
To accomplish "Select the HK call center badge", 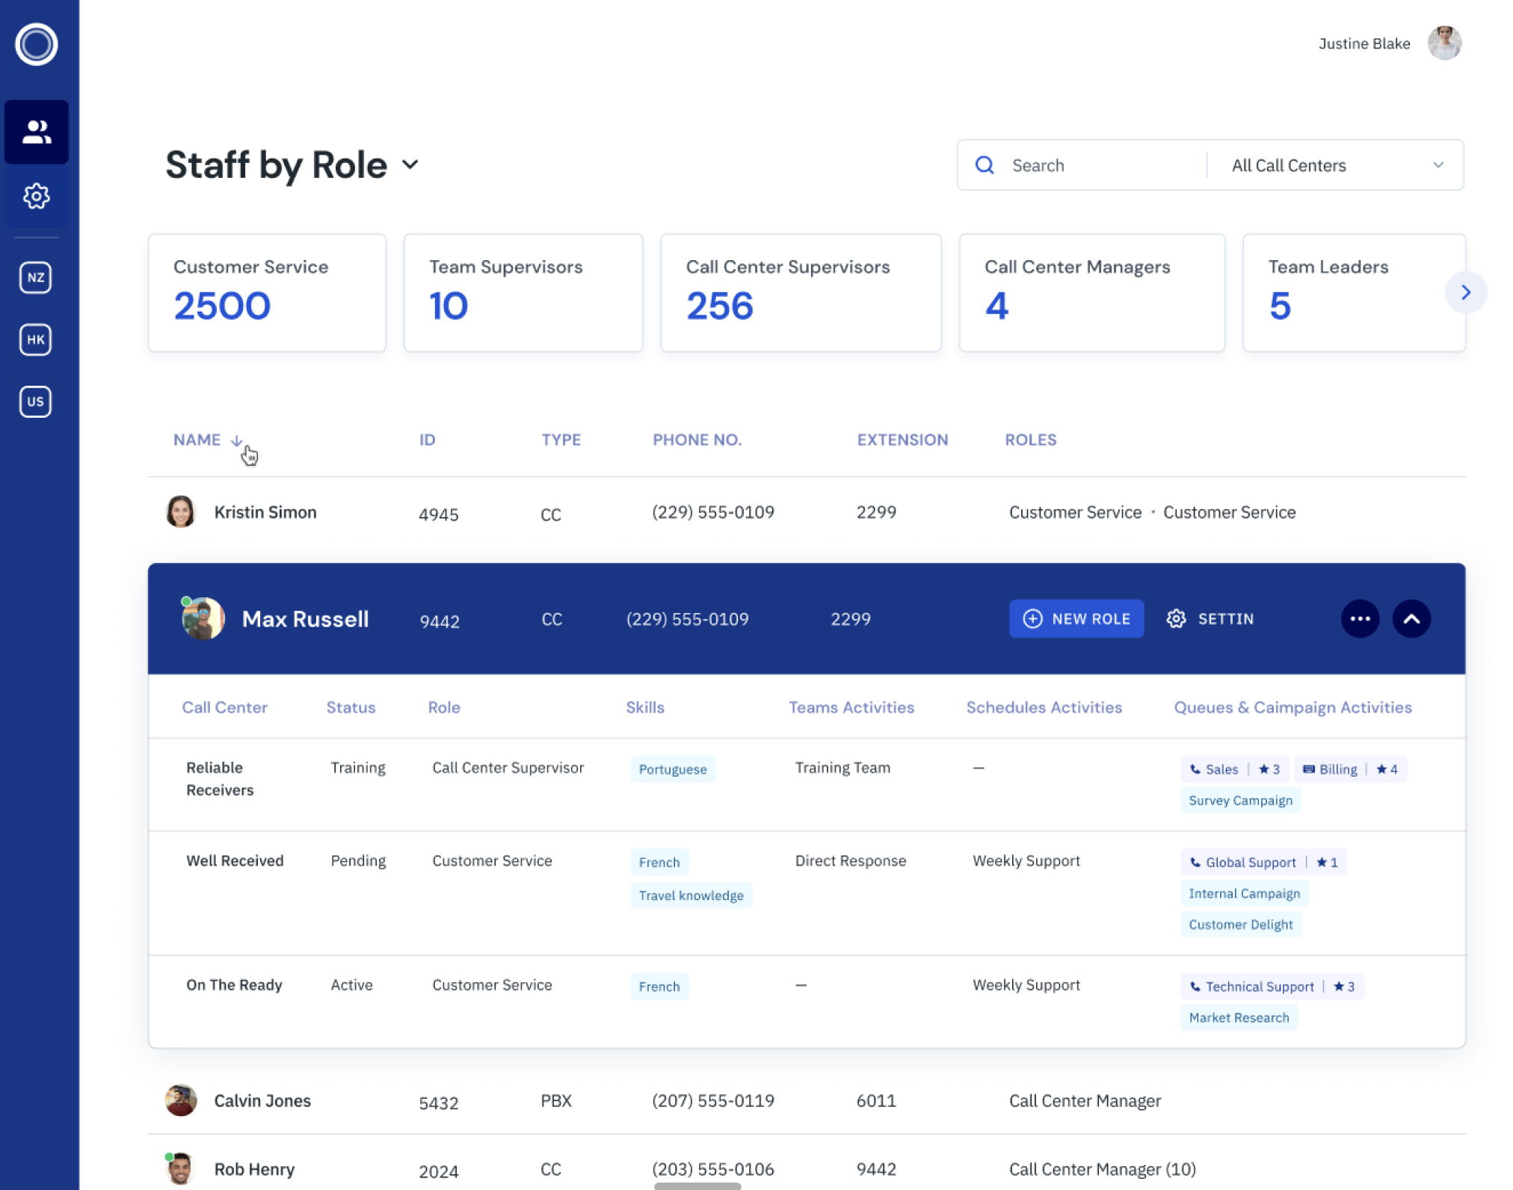I will [35, 339].
